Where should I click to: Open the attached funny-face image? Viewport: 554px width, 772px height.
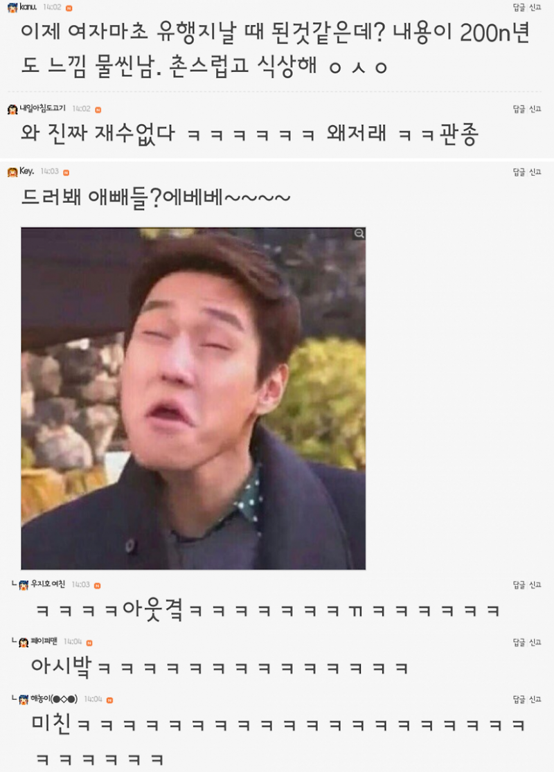[193, 398]
